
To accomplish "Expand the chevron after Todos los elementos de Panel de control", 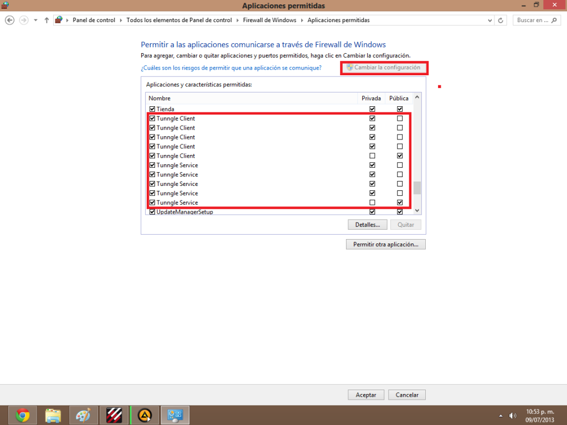I will tap(238, 20).
